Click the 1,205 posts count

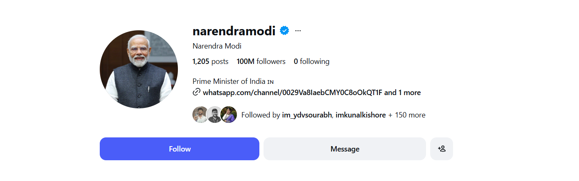tap(210, 61)
